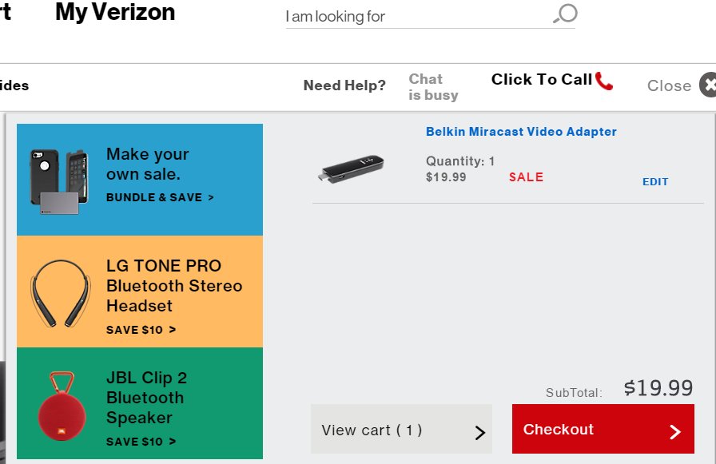The image size is (716, 464).
Task: Click Save $10 under JBL Clip 2
Action: (x=141, y=441)
